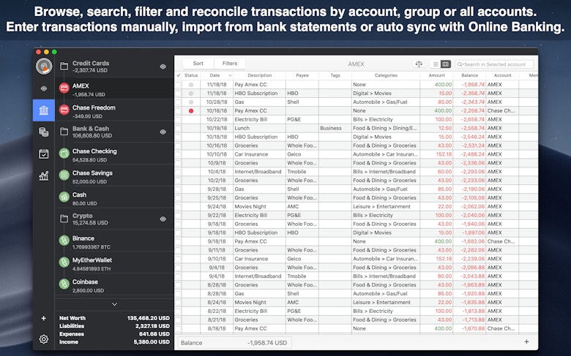Add transaction with bottom-right plus button
The height and width of the screenshot is (356, 571).
click(526, 341)
